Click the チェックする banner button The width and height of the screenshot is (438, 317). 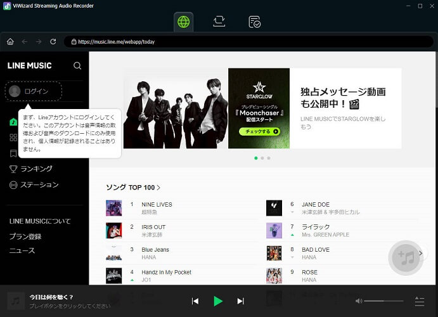[259, 131]
